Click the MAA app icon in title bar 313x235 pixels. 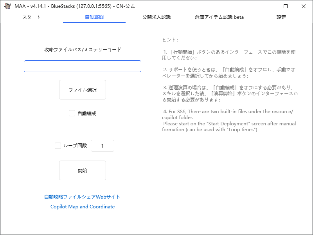[x=7, y=6]
